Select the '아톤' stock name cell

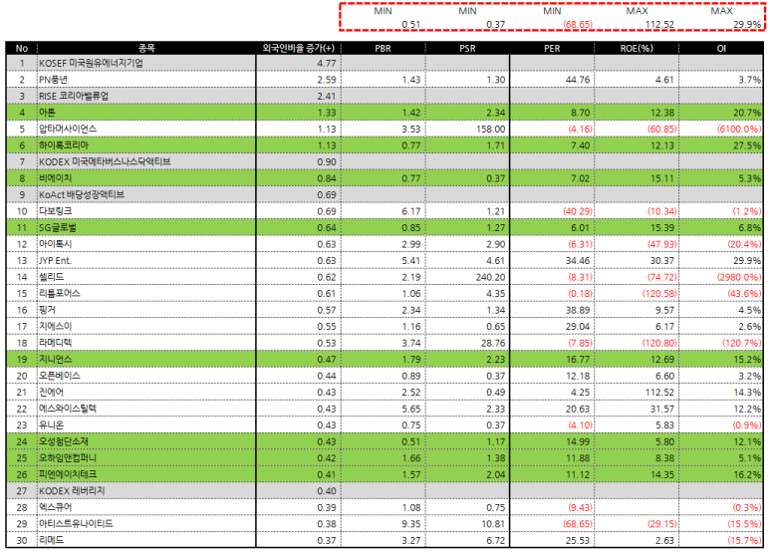pyautogui.click(x=146, y=113)
